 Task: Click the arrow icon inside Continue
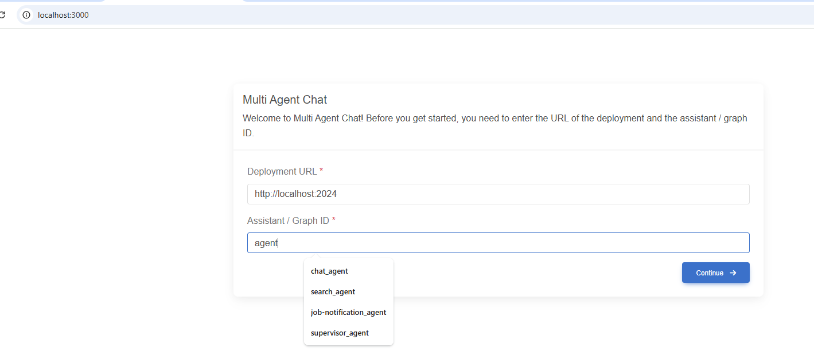pos(733,273)
